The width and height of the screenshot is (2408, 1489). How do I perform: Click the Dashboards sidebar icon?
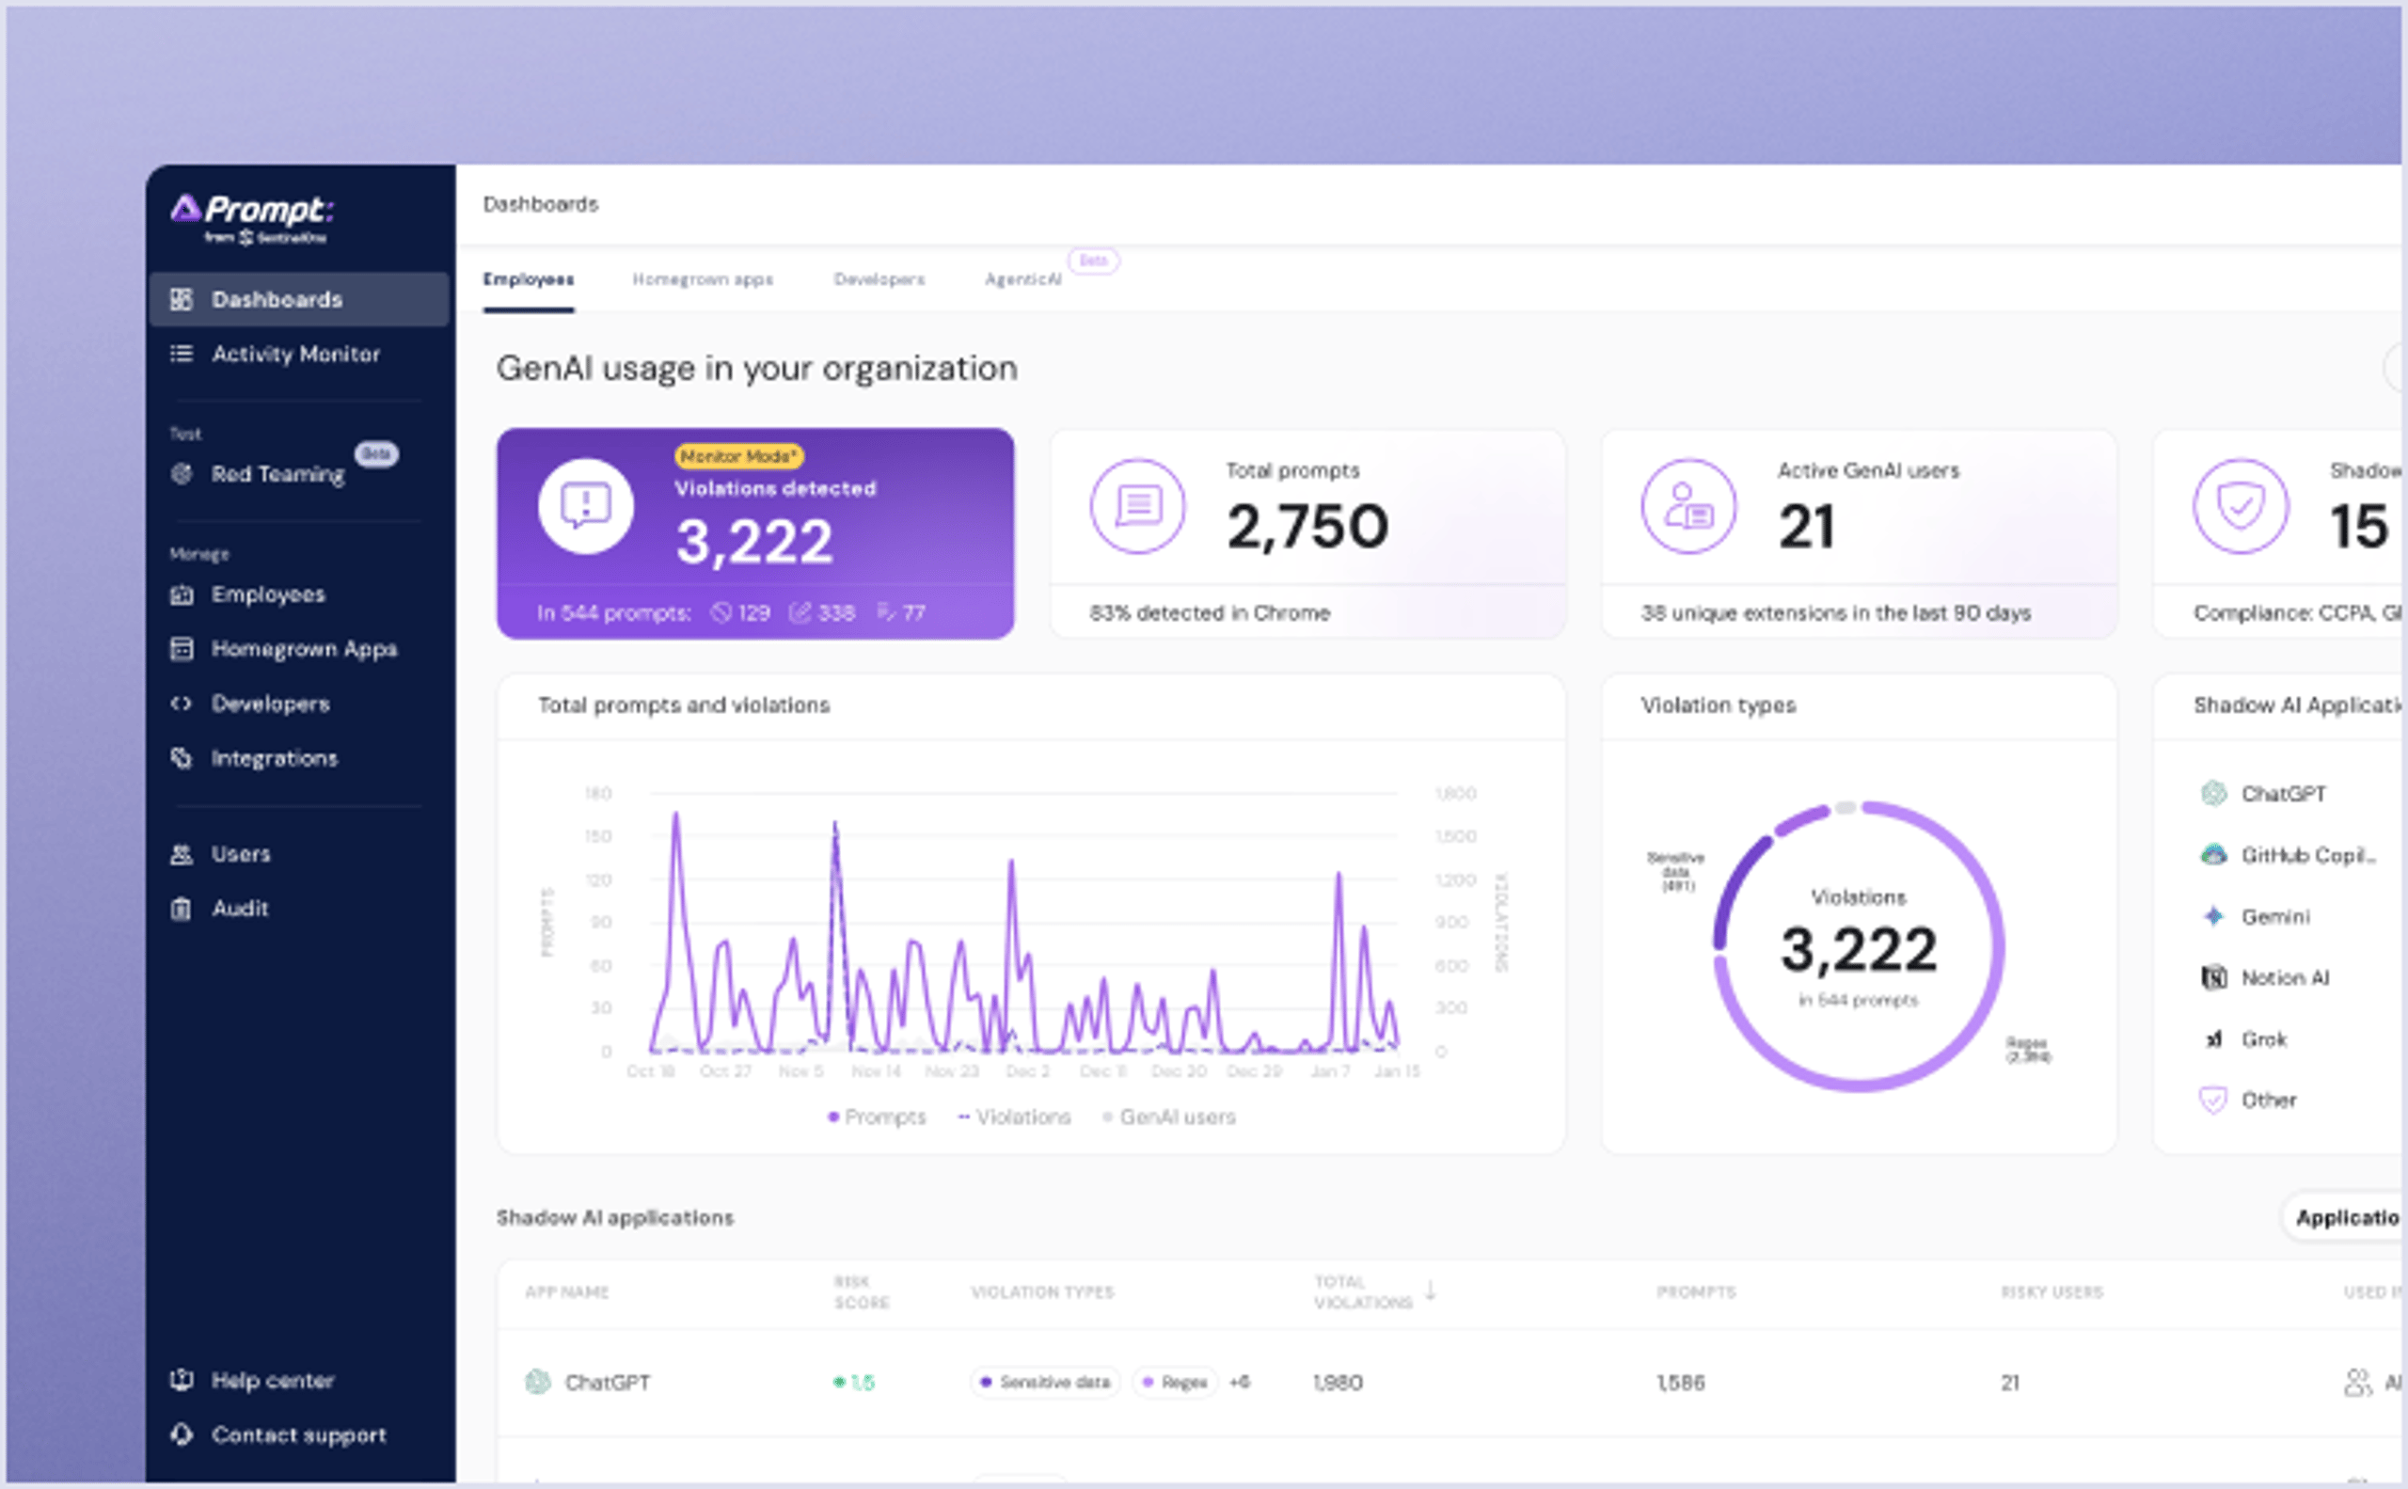(182, 299)
